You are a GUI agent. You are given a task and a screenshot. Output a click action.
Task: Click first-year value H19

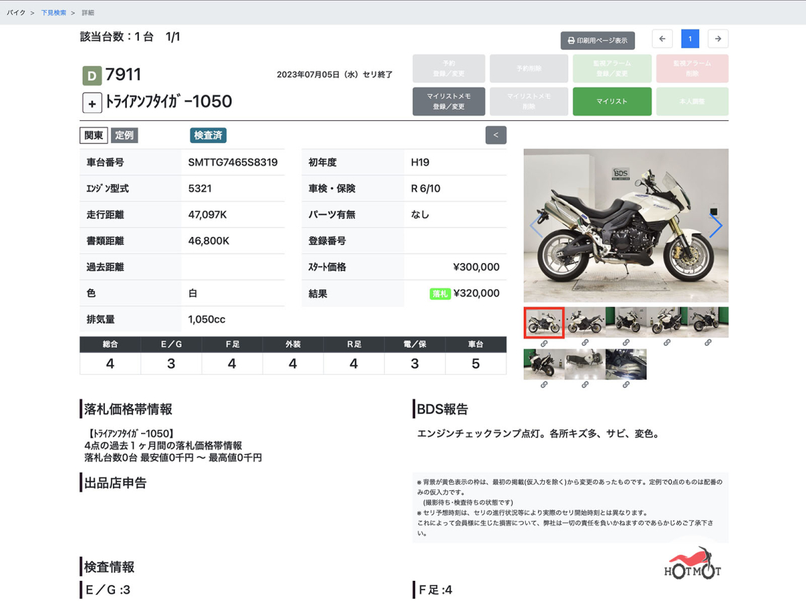[420, 163]
